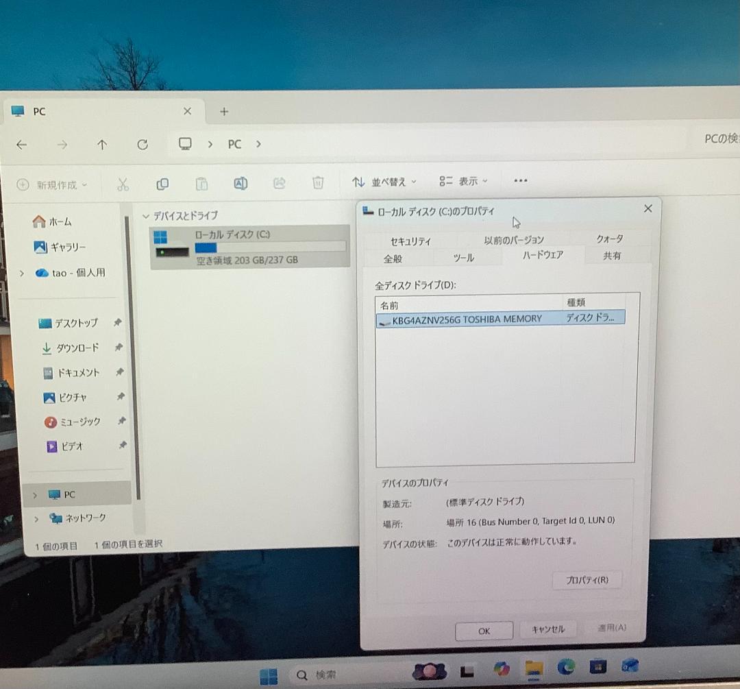Image resolution: width=740 pixels, height=689 pixels.
Task: Click the プロパティ(R) button
Action: click(587, 580)
